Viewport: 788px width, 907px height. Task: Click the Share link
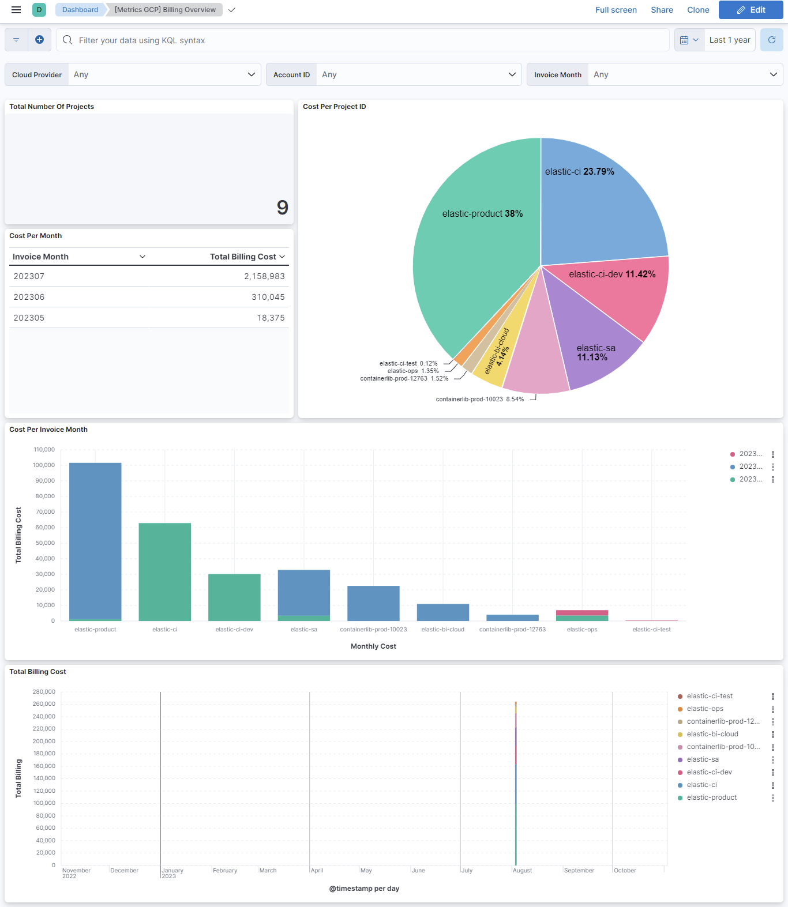[662, 10]
